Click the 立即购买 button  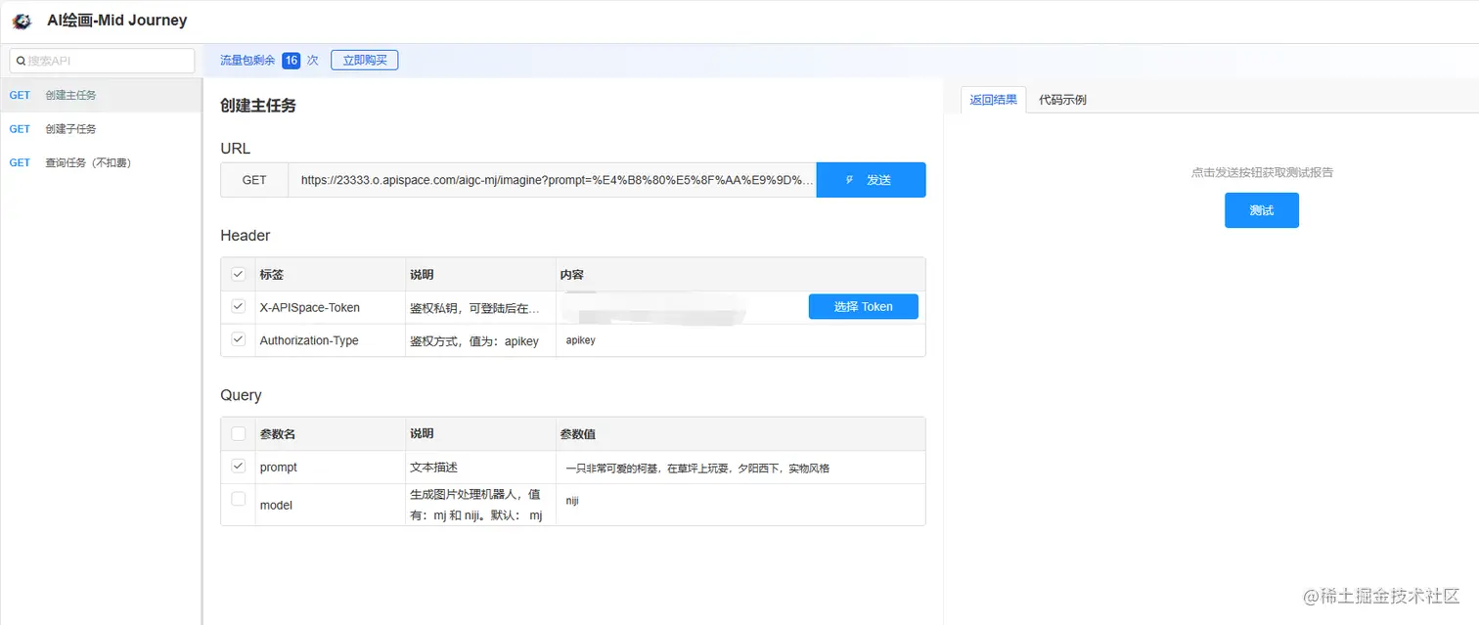pos(365,61)
